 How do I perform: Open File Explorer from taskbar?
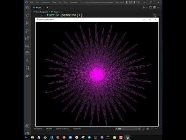click(x=33, y=137)
